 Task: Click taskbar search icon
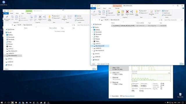[x=5, y=103]
